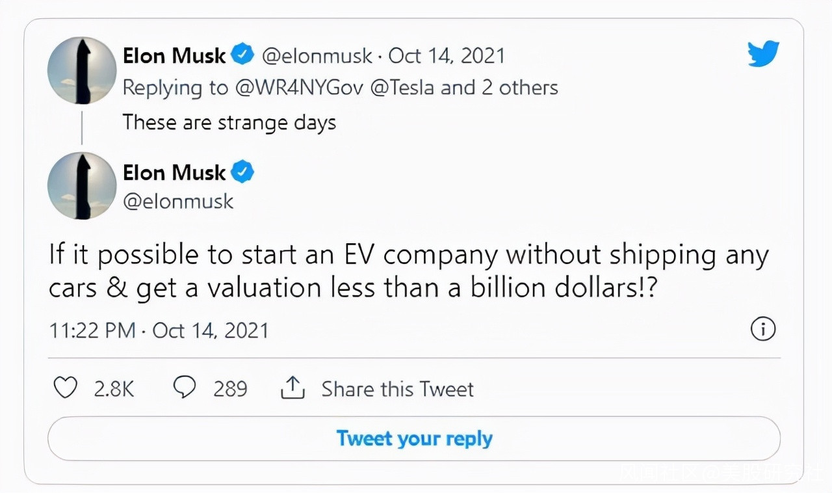
Task: Click the "Share this Tweet" link
Action: coord(397,389)
